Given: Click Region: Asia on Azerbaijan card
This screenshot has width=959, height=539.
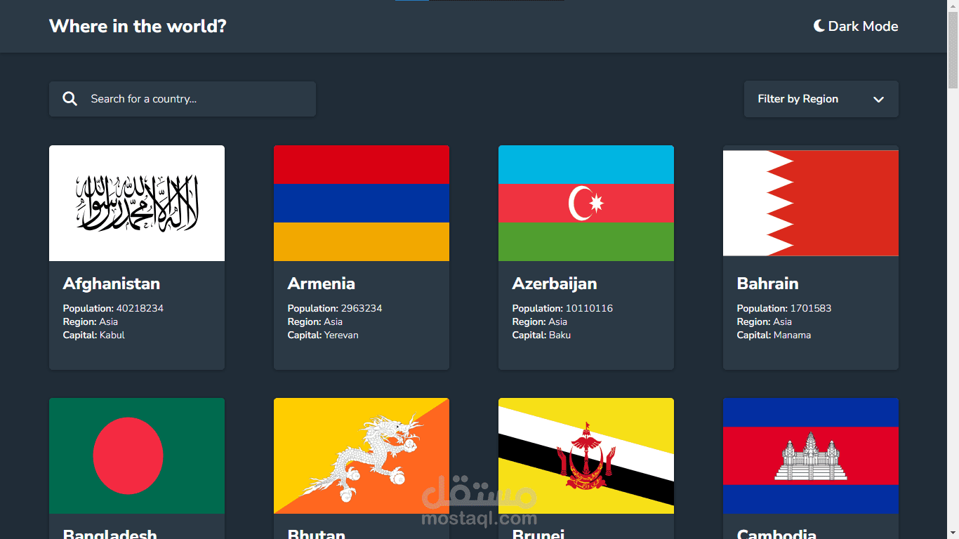Looking at the screenshot, I should (x=540, y=321).
